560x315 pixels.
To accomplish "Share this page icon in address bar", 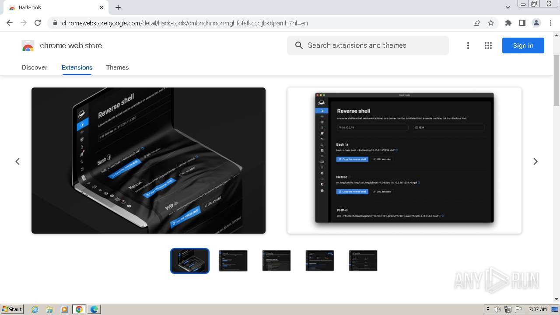I will pos(477,23).
